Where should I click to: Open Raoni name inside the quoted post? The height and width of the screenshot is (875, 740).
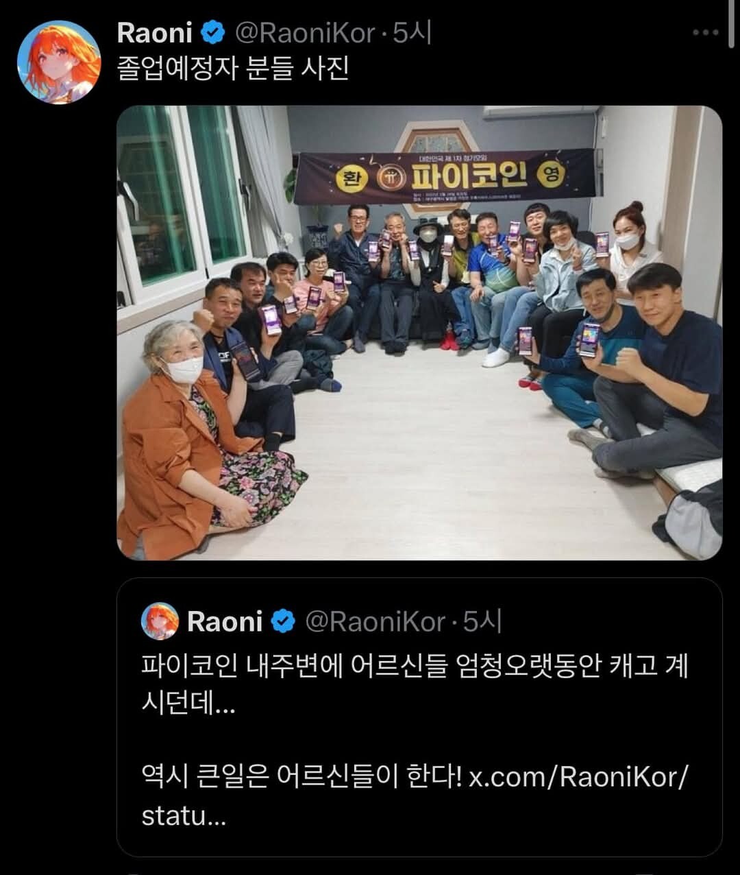click(x=225, y=622)
